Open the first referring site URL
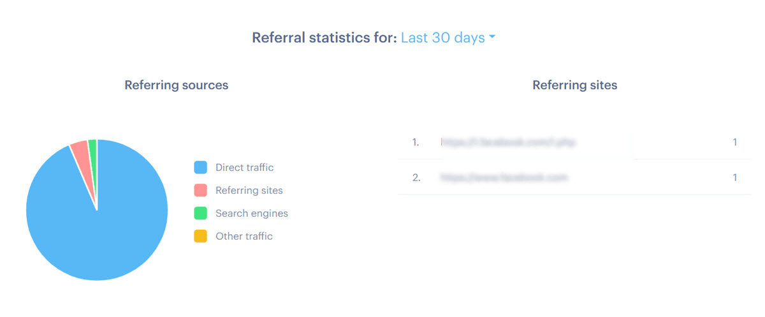The width and height of the screenshot is (765, 317). (508, 142)
